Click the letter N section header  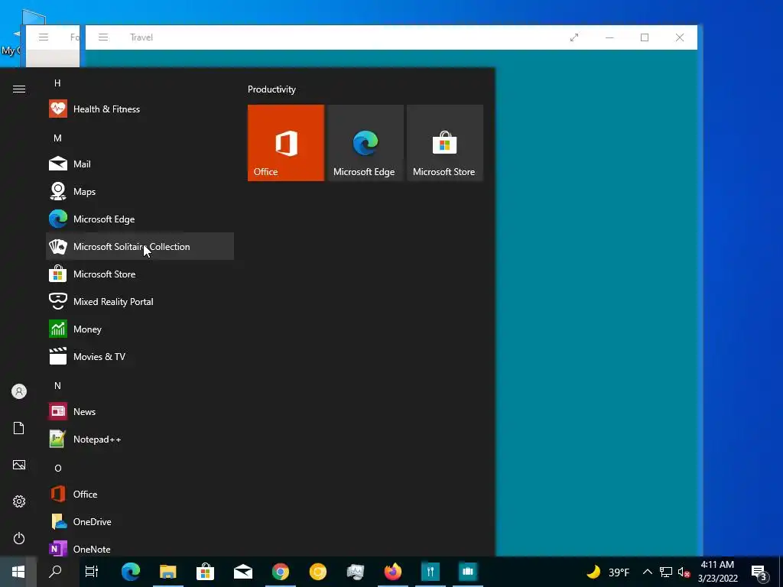coord(57,385)
